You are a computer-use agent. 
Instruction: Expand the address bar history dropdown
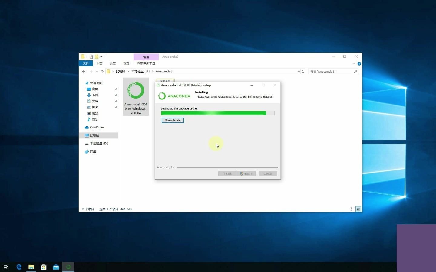(x=299, y=71)
